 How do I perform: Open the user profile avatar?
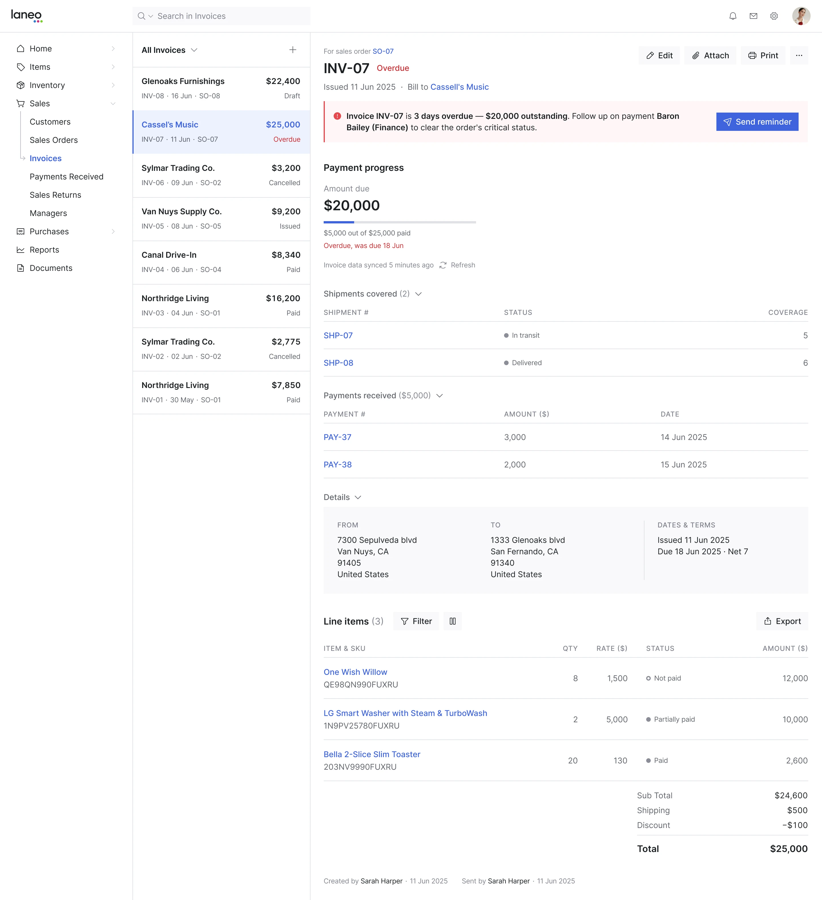(801, 16)
